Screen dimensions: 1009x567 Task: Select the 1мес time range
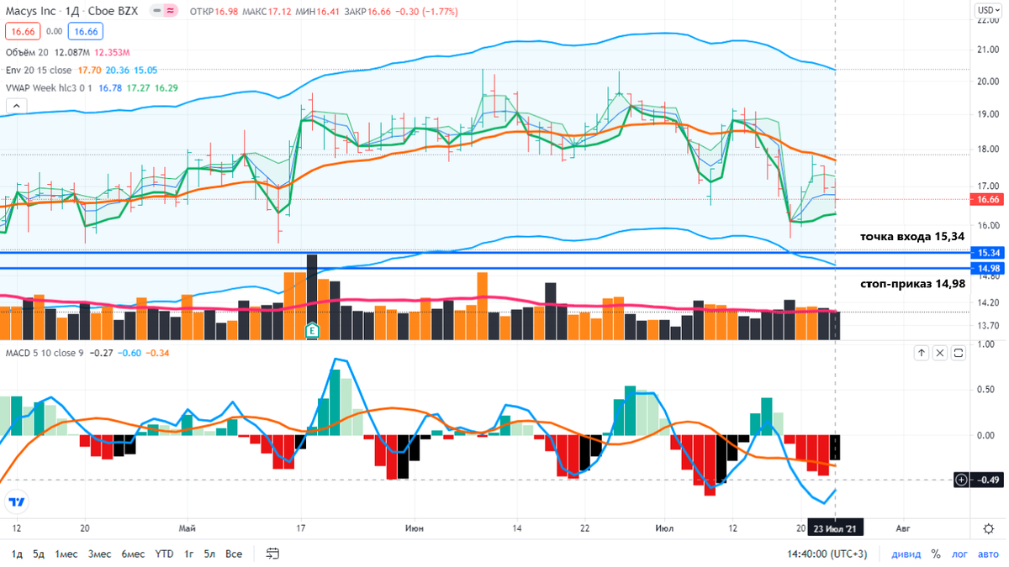tap(66, 554)
